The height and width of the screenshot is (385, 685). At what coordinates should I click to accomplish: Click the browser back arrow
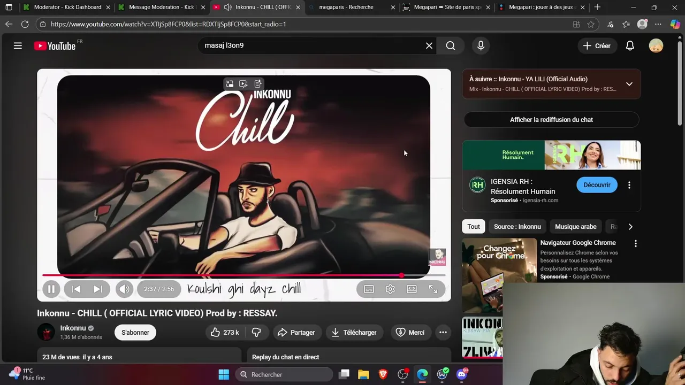(x=9, y=24)
